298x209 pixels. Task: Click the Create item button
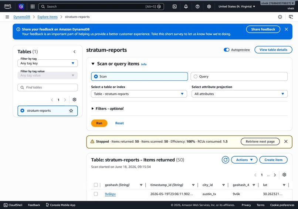(x=273, y=160)
